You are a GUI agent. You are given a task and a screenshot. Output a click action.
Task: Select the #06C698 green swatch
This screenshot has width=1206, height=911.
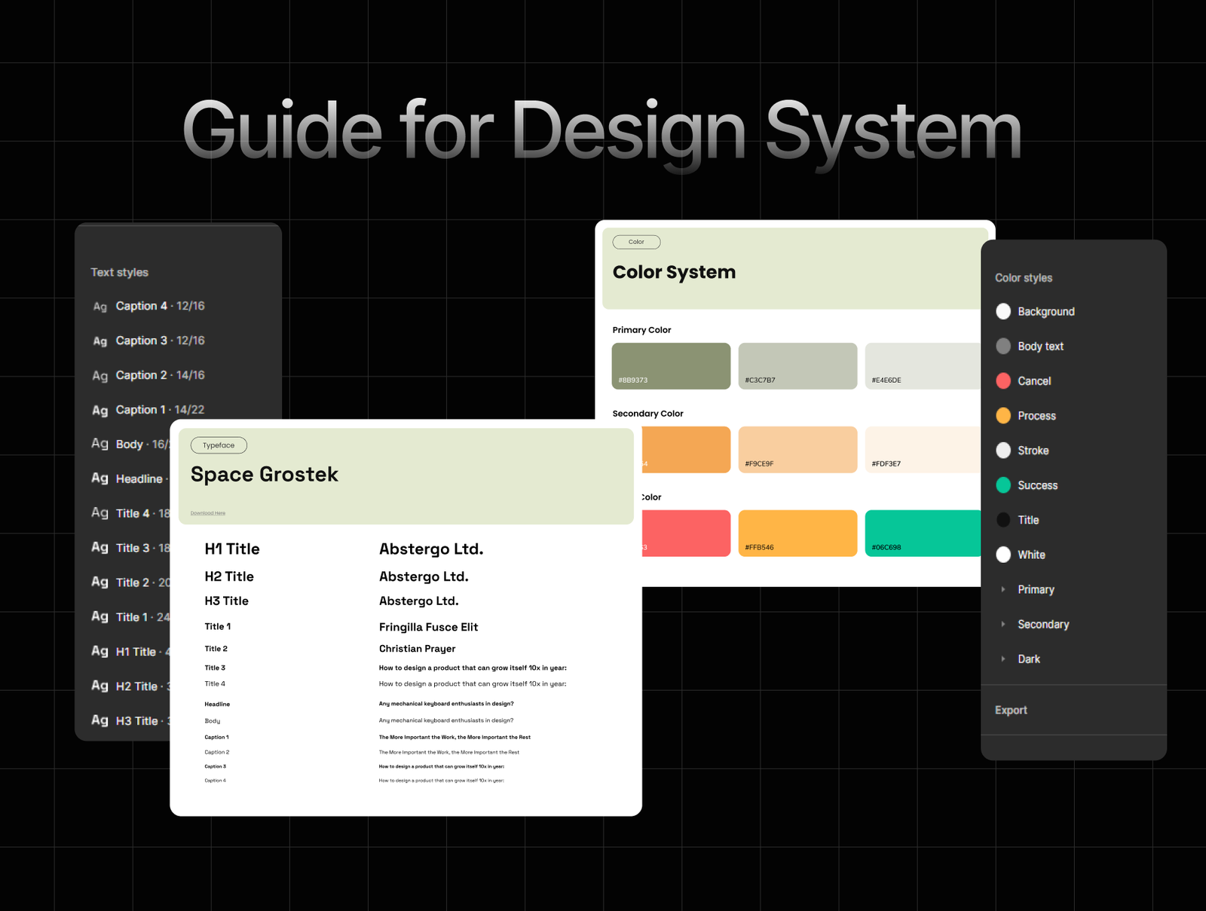(923, 533)
